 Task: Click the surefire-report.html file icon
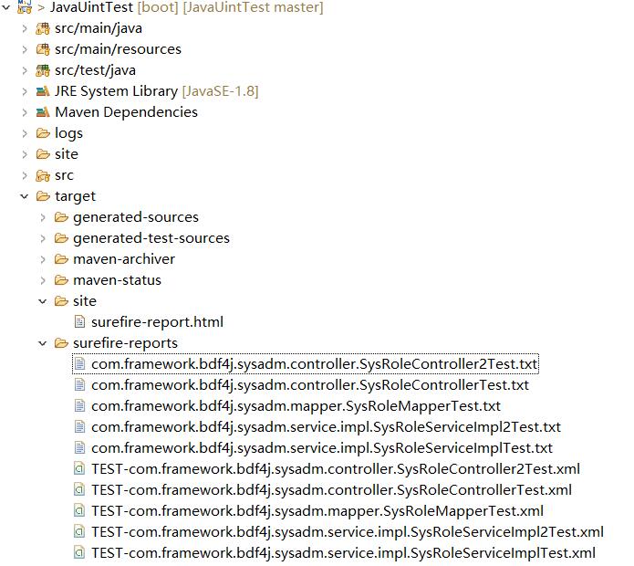point(79,322)
